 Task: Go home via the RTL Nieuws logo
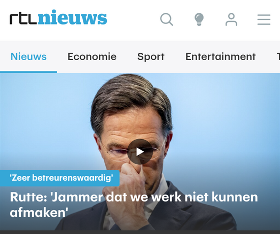pos(58,17)
